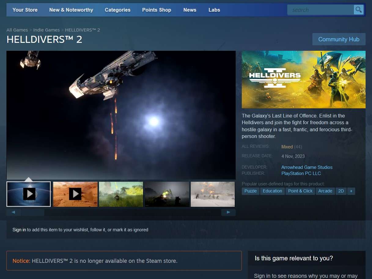Select the 2D tag
The image size is (372, 279).
(x=341, y=191)
